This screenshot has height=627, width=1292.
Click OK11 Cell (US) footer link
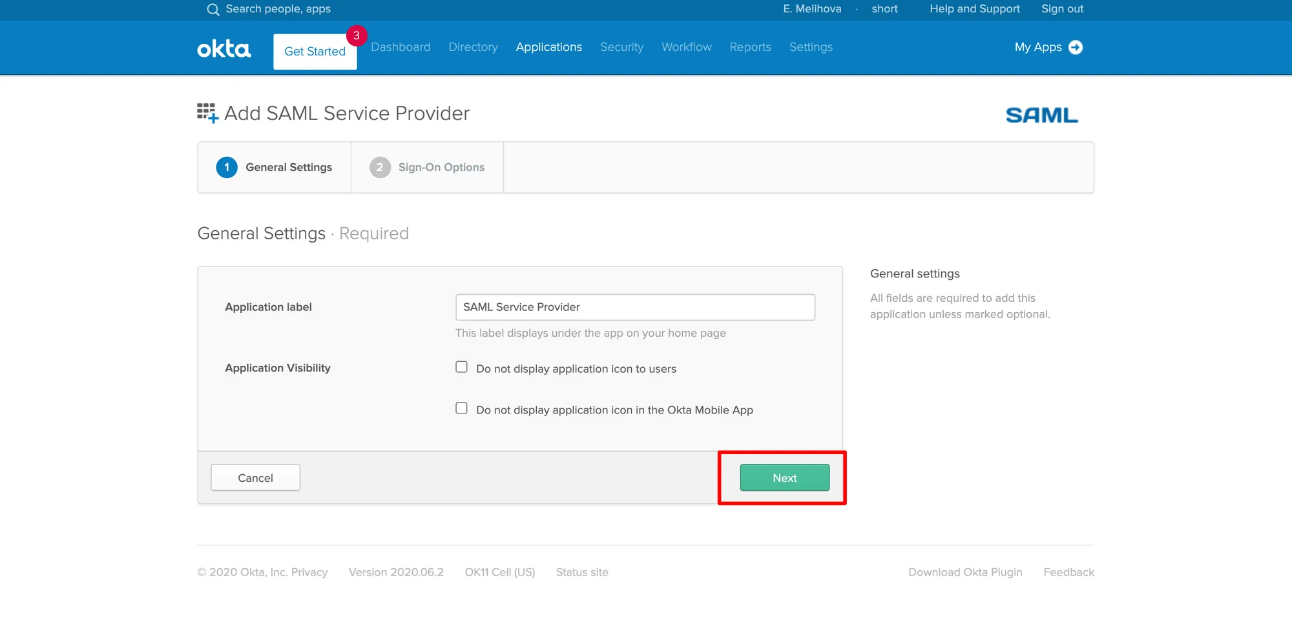[500, 572]
